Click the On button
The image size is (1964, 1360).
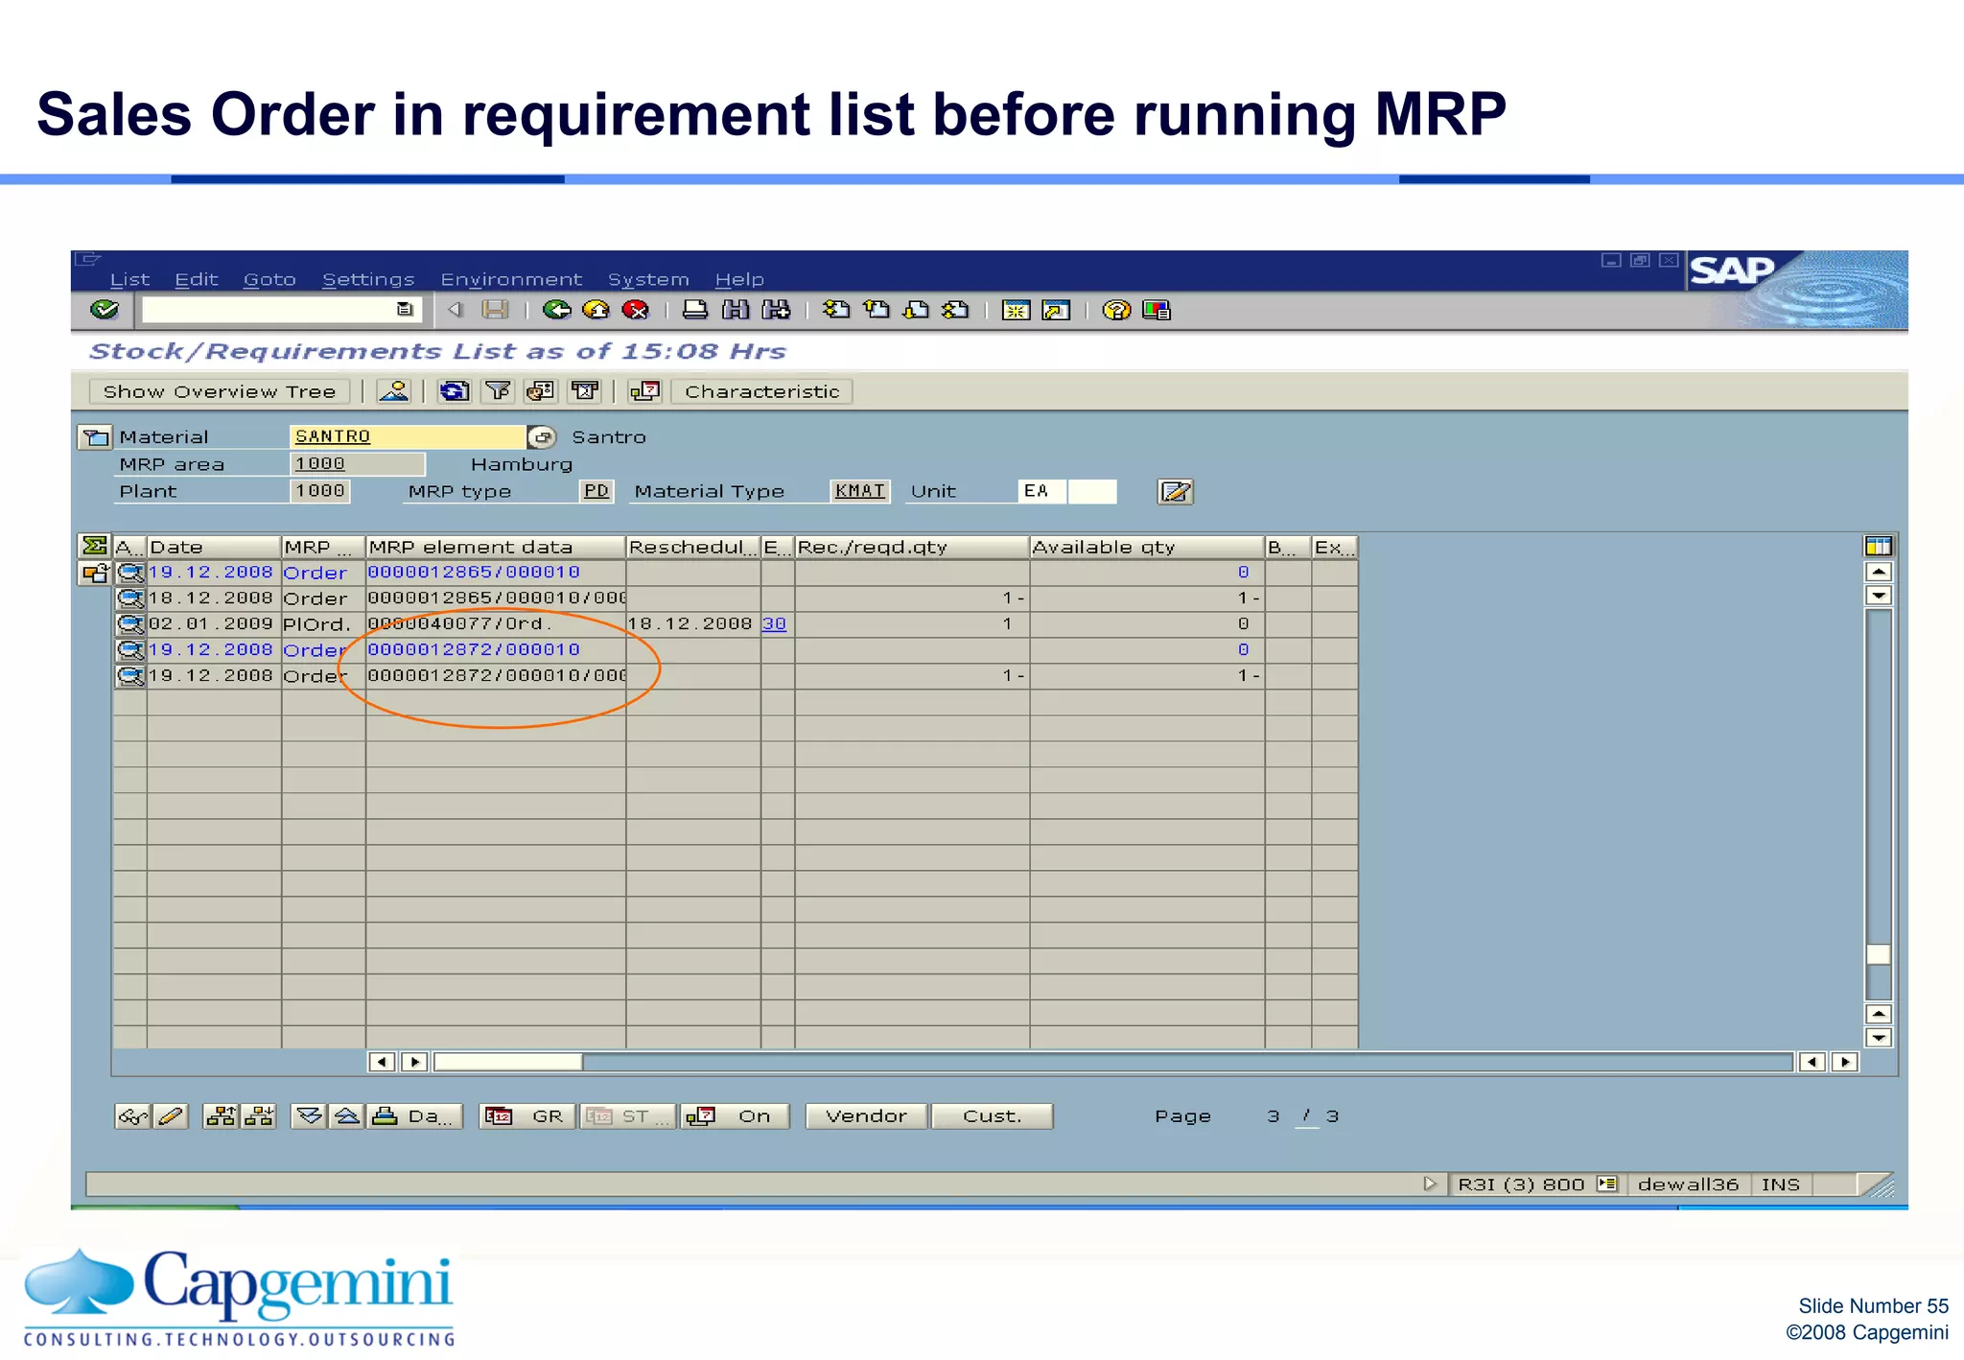tap(735, 1116)
